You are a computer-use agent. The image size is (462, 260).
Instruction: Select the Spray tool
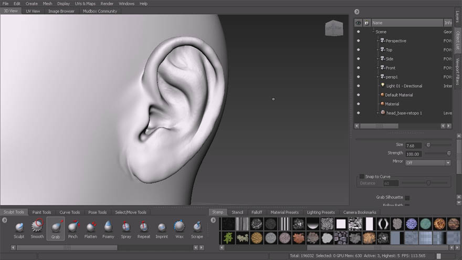coord(126,230)
